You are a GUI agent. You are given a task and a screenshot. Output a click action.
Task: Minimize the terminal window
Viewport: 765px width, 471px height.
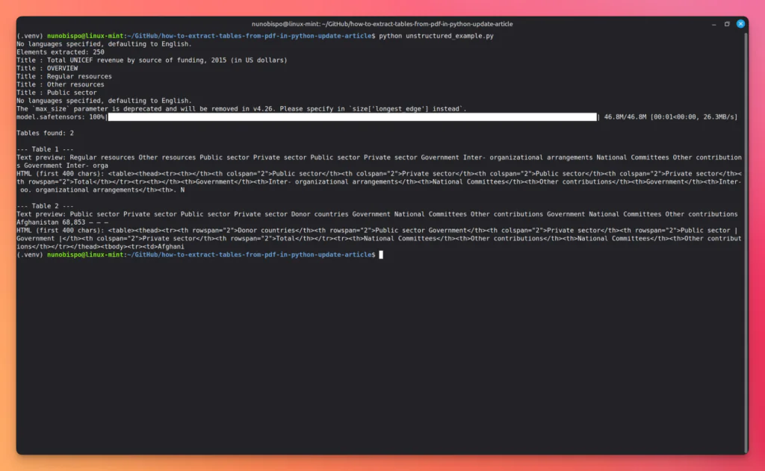(713, 24)
